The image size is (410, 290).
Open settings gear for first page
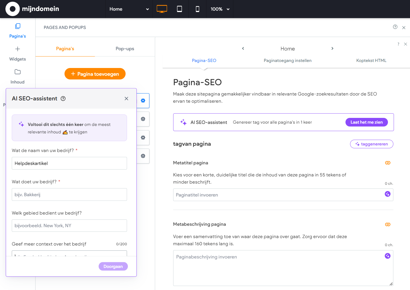(143, 101)
